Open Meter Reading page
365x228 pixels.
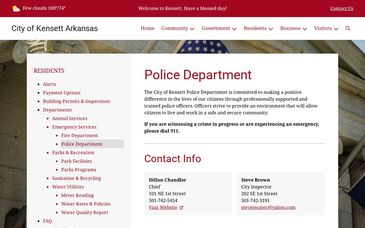pyautogui.click(x=77, y=195)
